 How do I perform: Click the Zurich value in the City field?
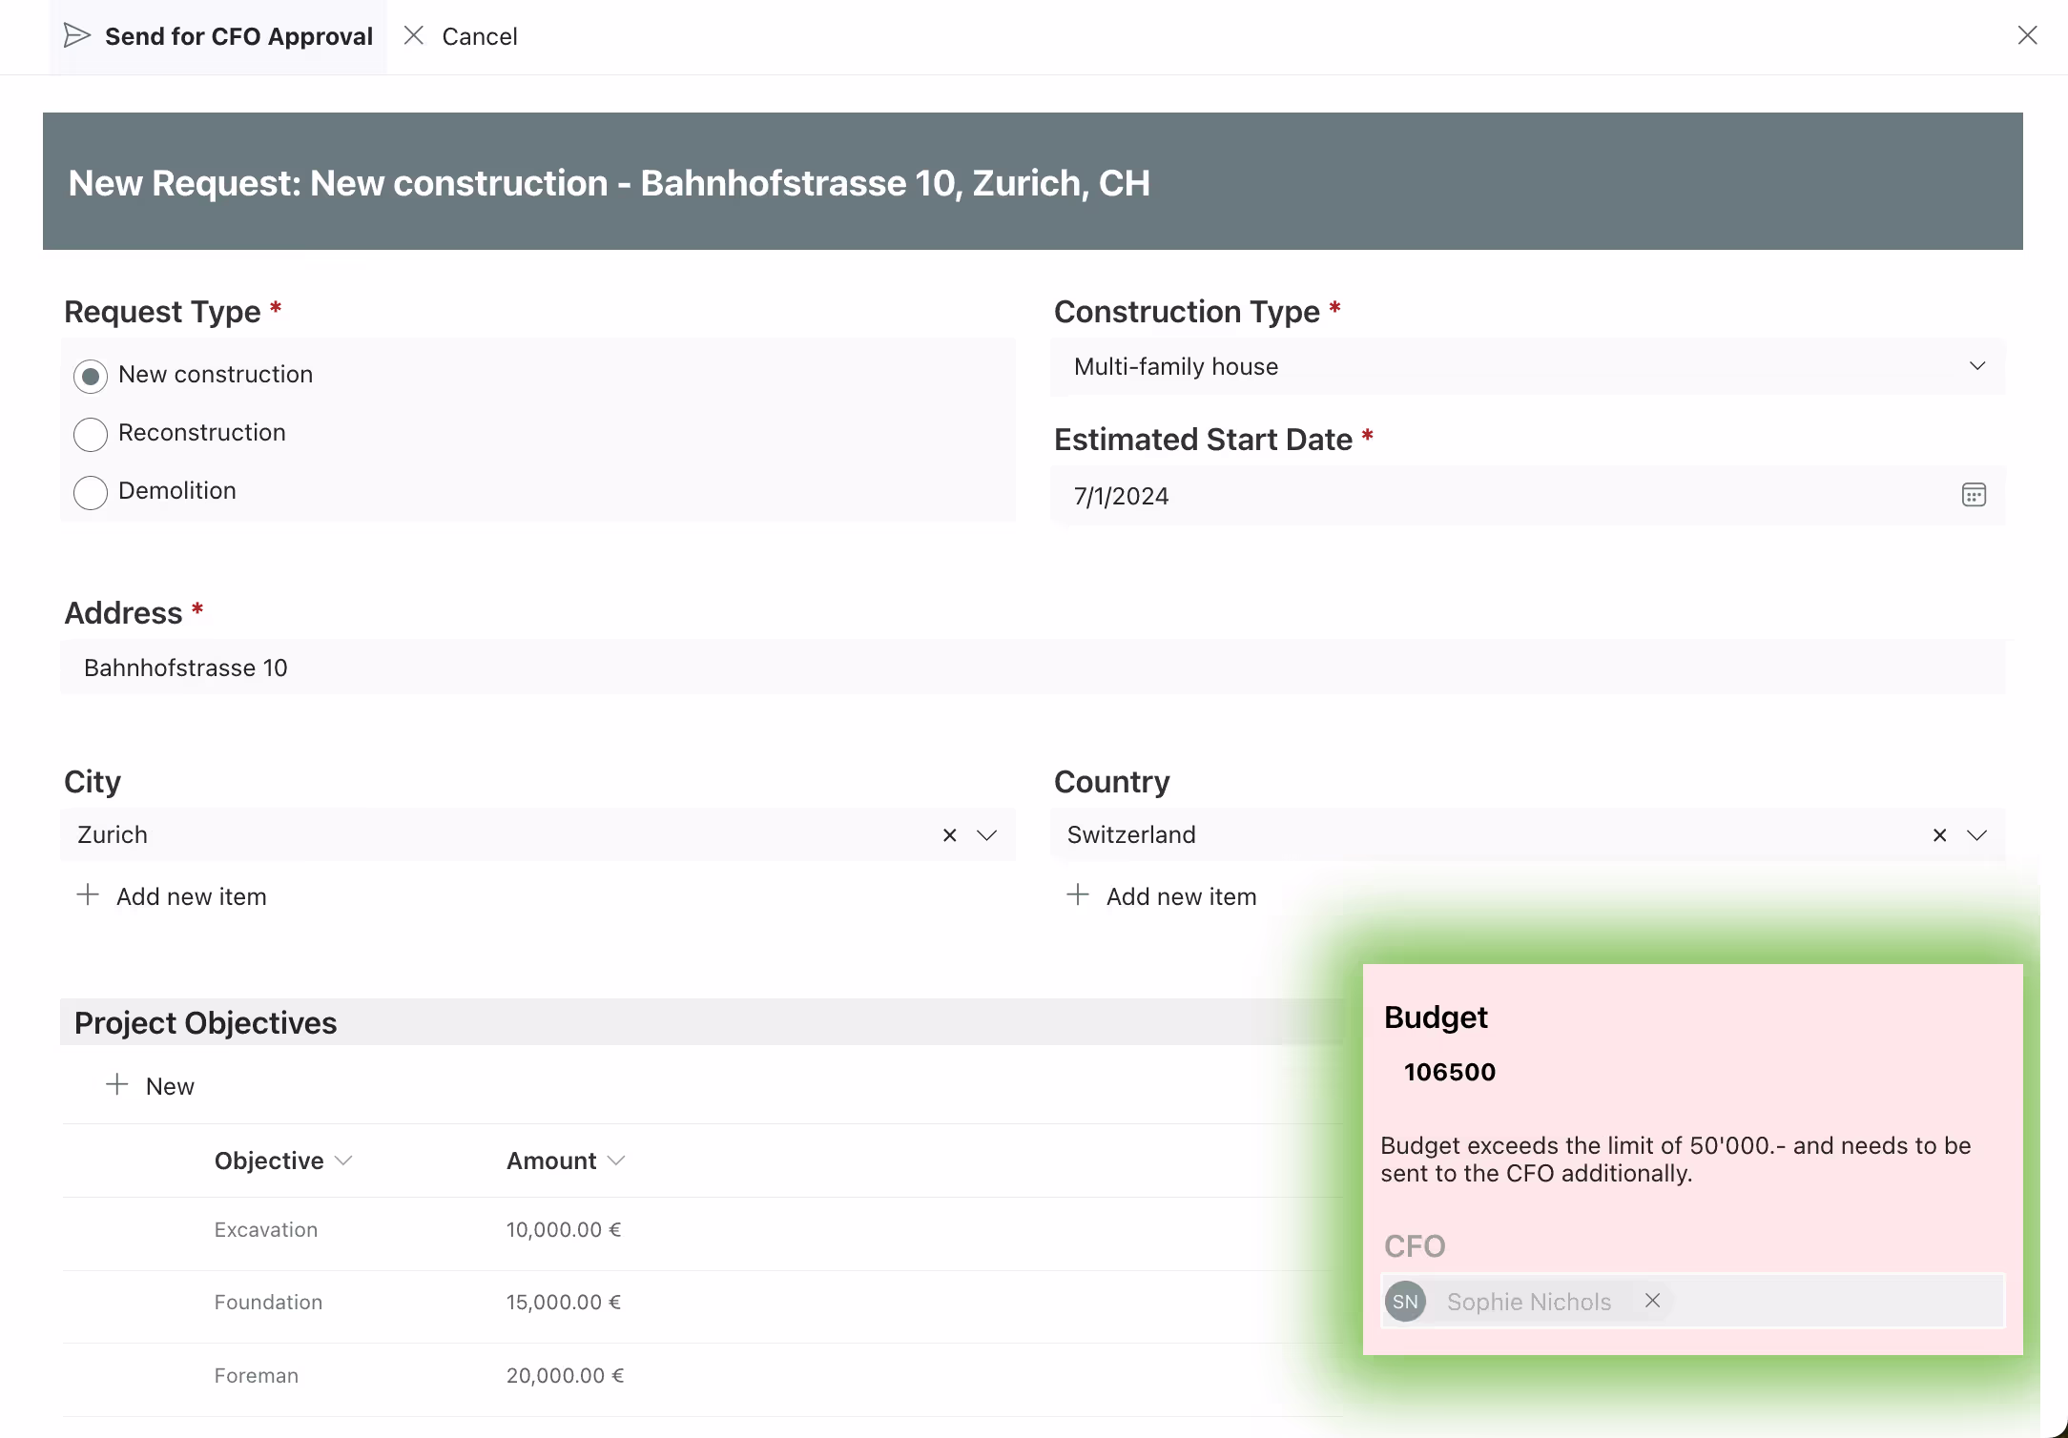(113, 834)
